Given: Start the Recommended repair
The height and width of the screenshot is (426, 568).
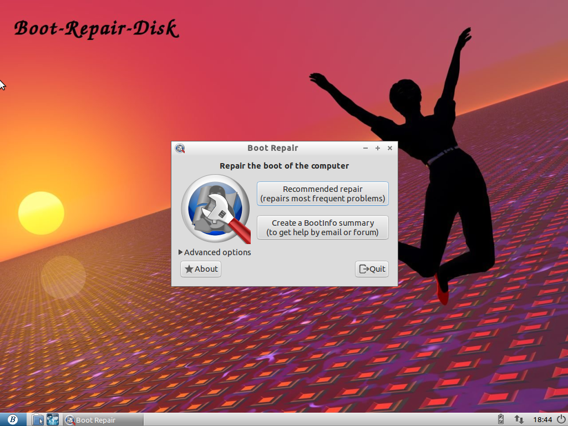Looking at the screenshot, I should point(322,194).
